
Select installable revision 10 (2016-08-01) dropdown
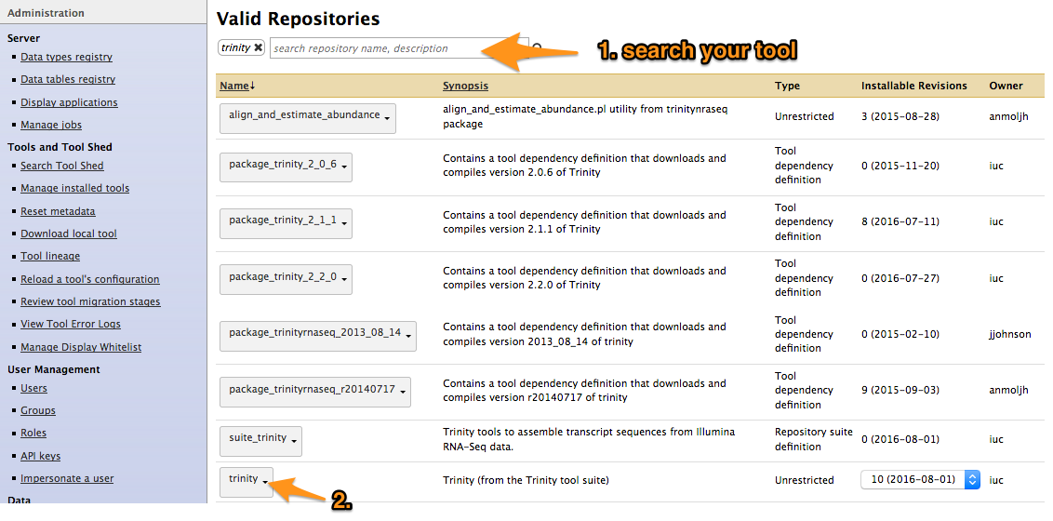(x=921, y=479)
